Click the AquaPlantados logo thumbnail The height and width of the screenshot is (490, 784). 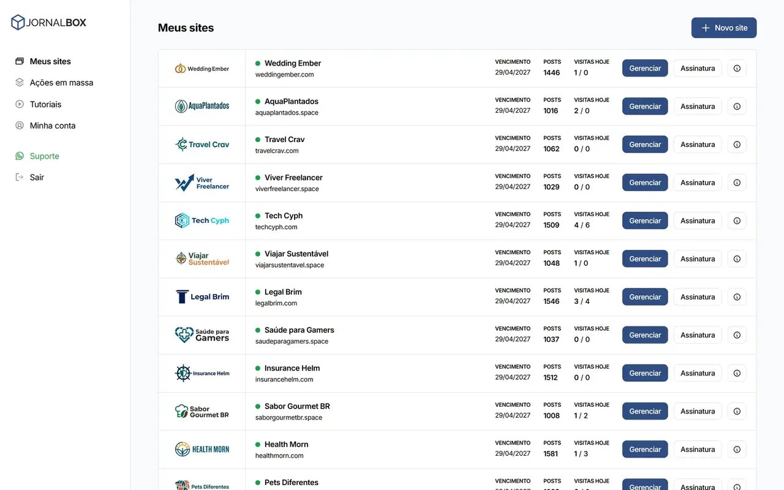pos(202,107)
